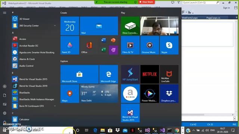Stop the screen share
The width and height of the screenshot is (239, 134).
(x=146, y=2)
